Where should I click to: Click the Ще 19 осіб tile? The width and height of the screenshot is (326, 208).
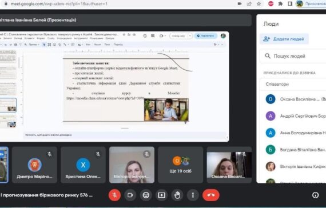pos(181,165)
